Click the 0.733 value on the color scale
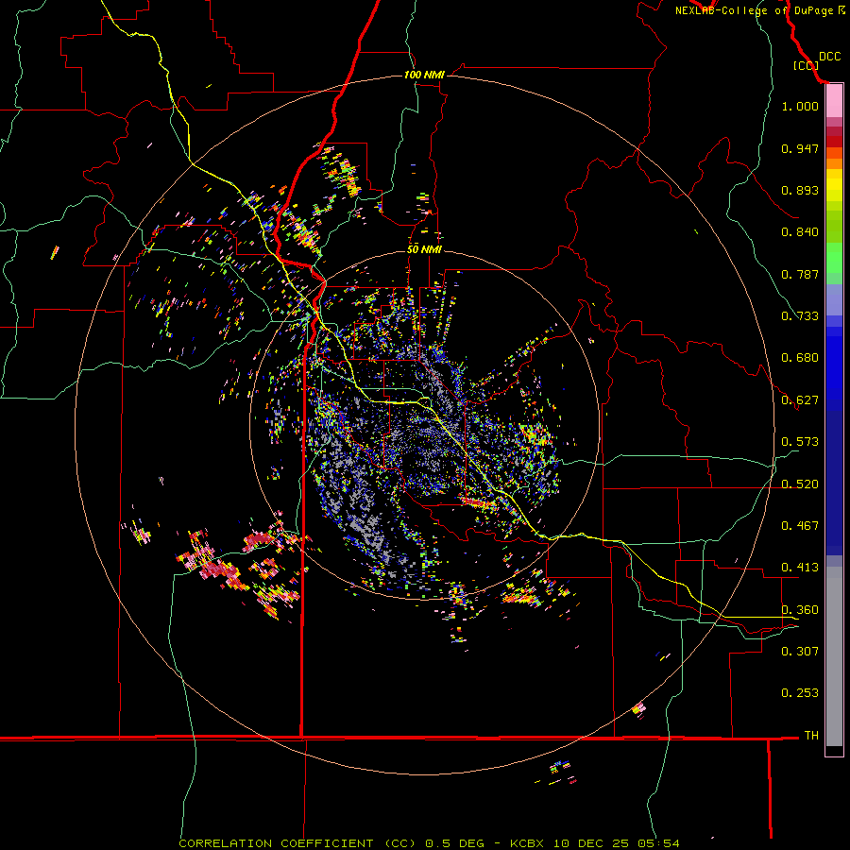Viewport: 850px width, 850px height. (x=800, y=316)
